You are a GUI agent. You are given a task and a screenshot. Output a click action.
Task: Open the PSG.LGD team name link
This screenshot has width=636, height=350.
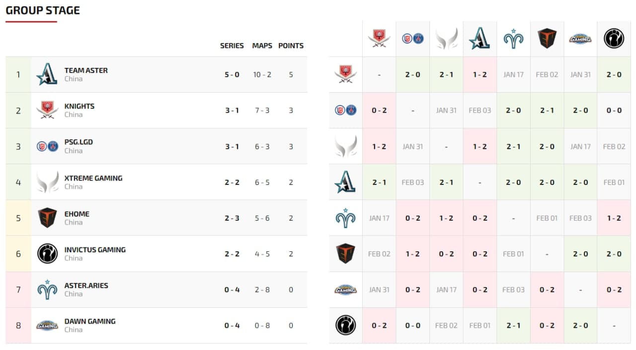[x=79, y=142]
